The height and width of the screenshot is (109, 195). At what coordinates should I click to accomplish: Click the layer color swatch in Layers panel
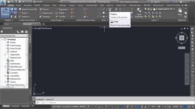pos(154,9)
